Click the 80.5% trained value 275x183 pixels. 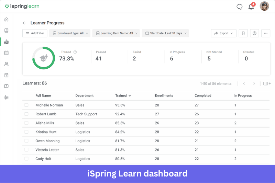[x=120, y=159]
